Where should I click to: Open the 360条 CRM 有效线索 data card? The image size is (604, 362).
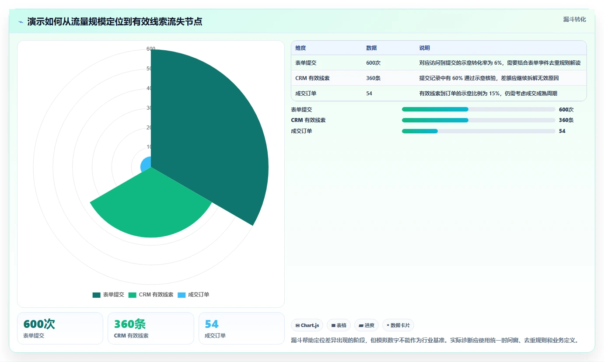151,328
